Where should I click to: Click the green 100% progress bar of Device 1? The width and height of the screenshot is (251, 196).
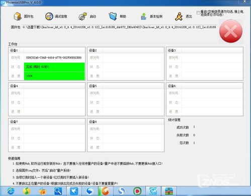point(54,76)
